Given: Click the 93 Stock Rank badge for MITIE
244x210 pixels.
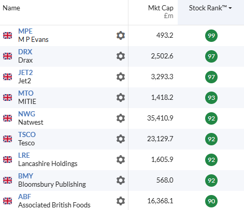Looking at the screenshot, I should tap(211, 98).
